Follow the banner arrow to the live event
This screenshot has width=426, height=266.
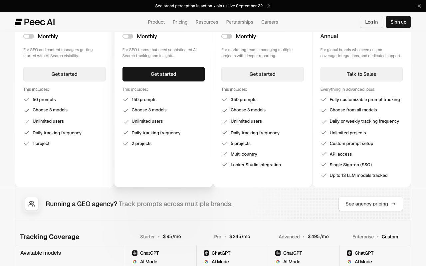click(268, 6)
